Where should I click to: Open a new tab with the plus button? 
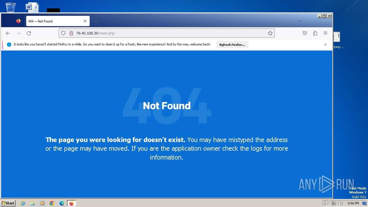tap(96, 21)
